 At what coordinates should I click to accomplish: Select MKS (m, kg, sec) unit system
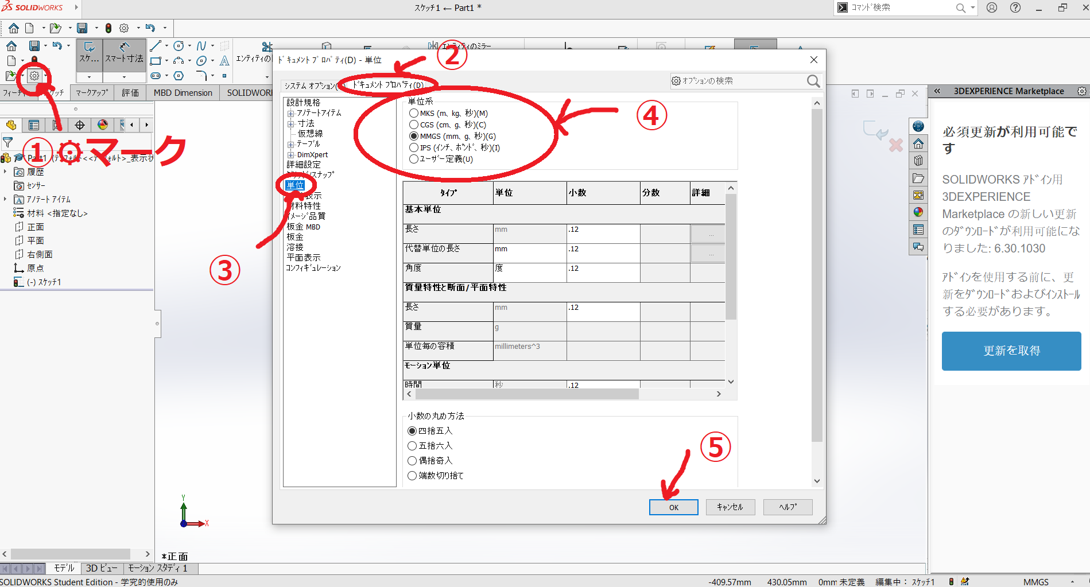click(x=413, y=113)
